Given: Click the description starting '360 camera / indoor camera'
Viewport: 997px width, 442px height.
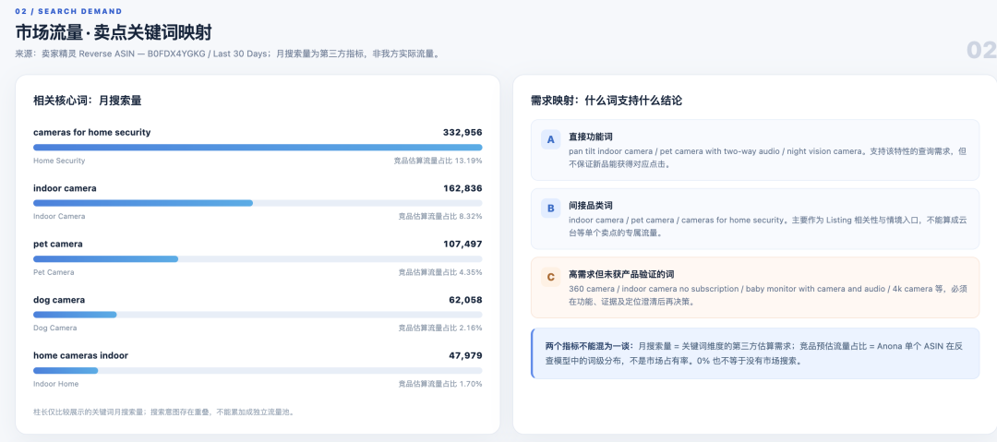Looking at the screenshot, I should [x=768, y=295].
